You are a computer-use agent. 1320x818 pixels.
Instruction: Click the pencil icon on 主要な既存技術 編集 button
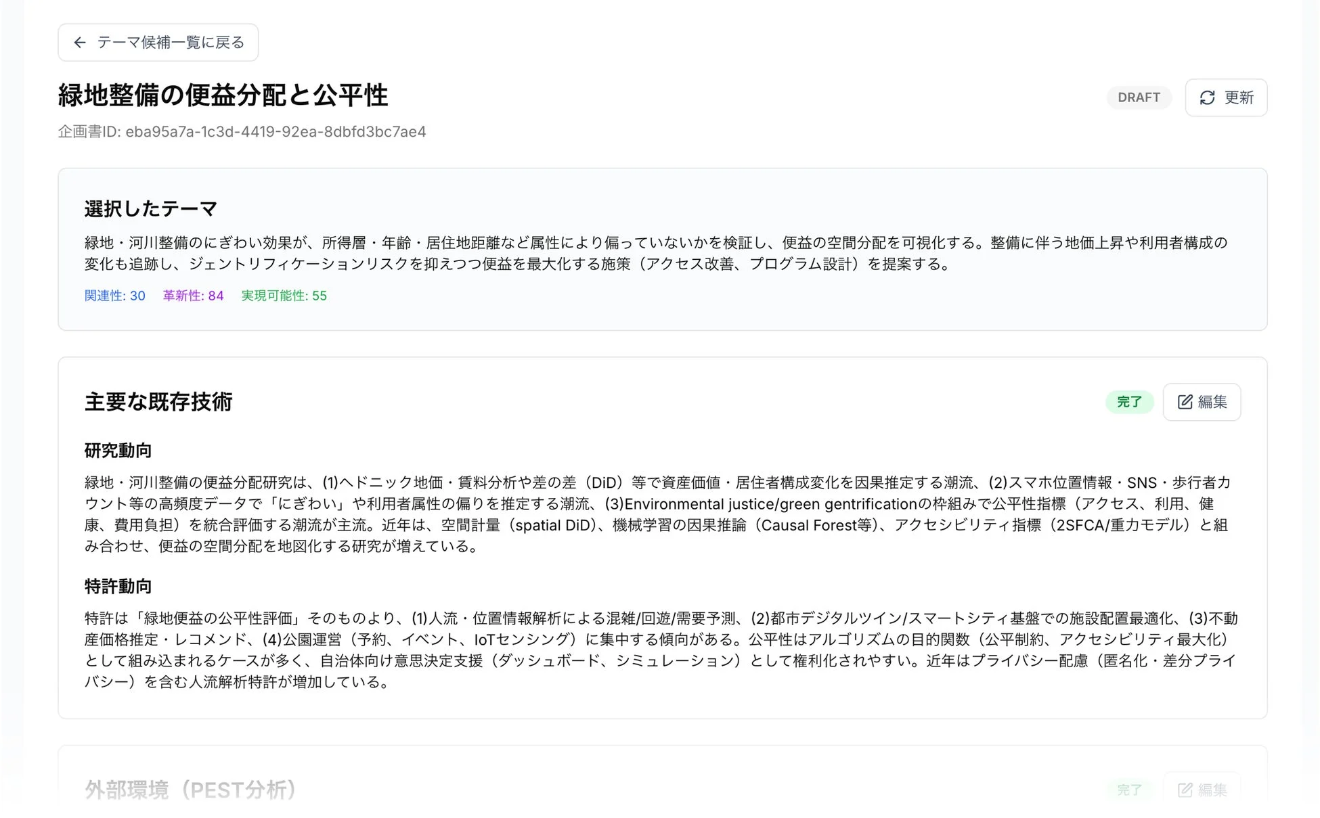pos(1184,401)
